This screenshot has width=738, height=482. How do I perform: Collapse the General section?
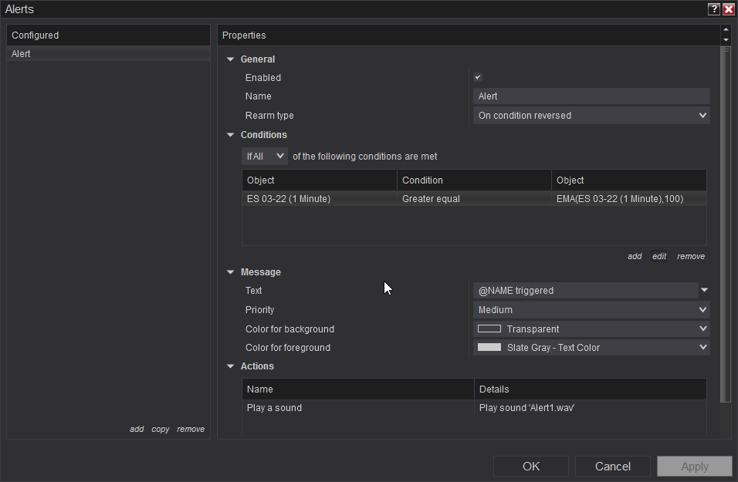(230, 59)
